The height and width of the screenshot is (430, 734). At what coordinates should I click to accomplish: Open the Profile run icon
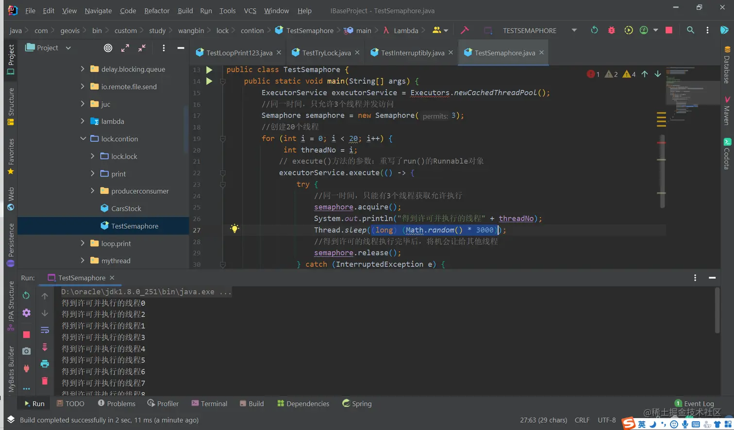(644, 30)
